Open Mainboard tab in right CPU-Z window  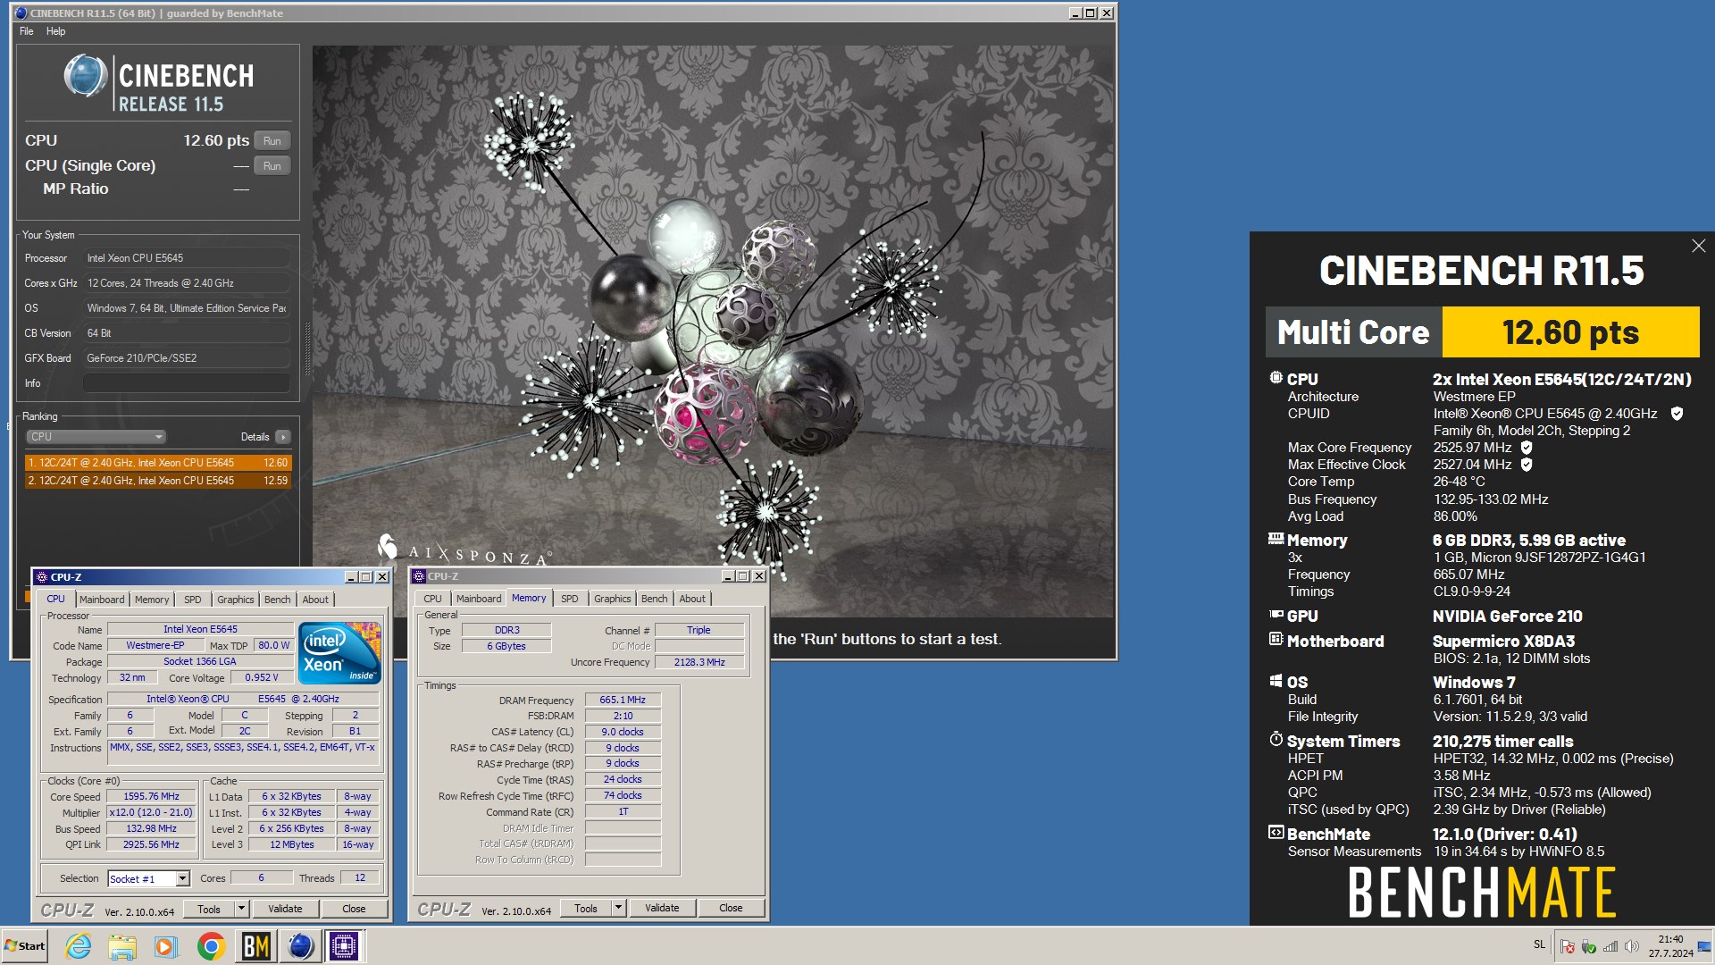point(479,599)
